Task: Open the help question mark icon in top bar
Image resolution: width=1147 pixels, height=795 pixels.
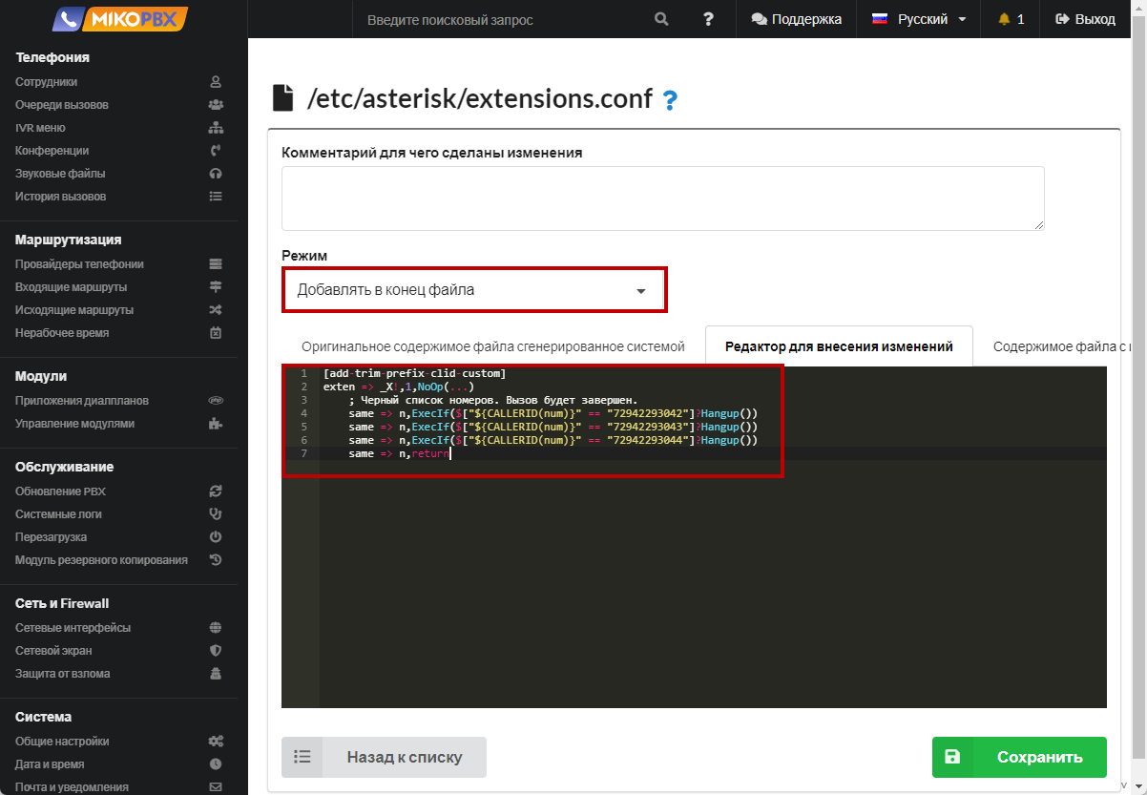Action: click(708, 19)
